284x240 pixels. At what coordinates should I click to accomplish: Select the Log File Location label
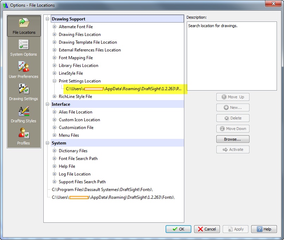pos(75,174)
